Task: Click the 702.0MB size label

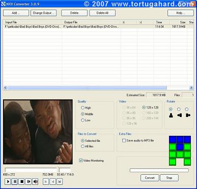Action: [x=48, y=174]
